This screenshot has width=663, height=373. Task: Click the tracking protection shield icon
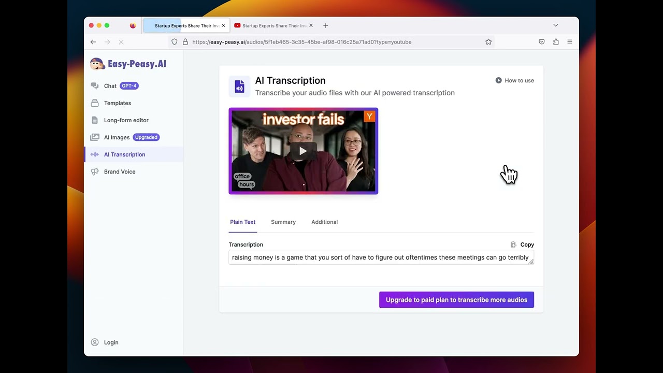pos(175,42)
